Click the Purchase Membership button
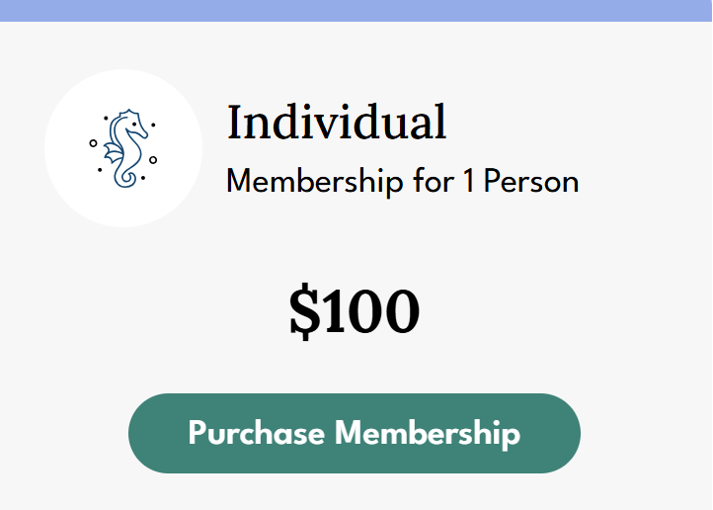The width and height of the screenshot is (713, 510). (x=355, y=434)
